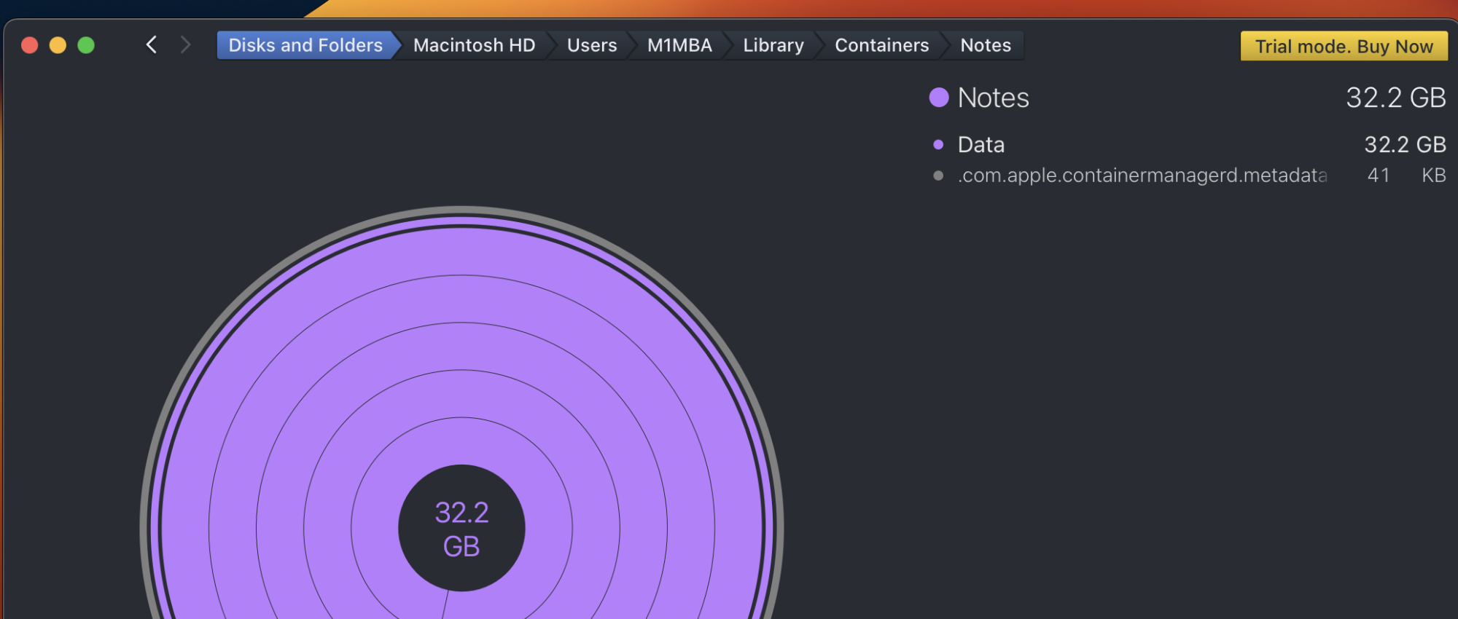Open Macintosh HD breadcrumb
The image size is (1458, 619).
coord(475,45)
